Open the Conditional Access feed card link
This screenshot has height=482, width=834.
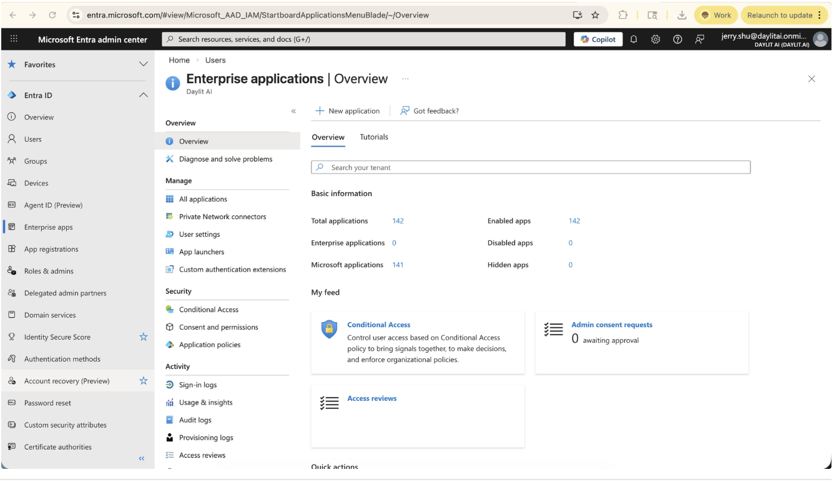(x=379, y=325)
